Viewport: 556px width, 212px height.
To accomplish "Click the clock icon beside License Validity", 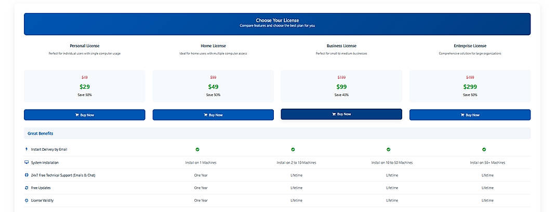I will [26, 200].
